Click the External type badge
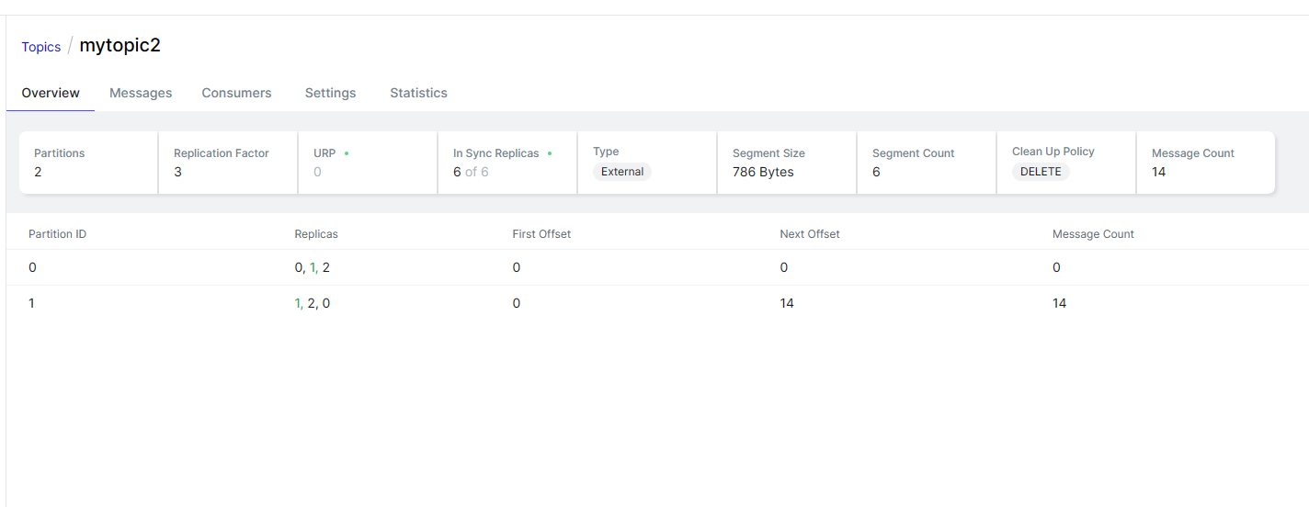Viewport: 1309px width, 507px height. (x=622, y=172)
